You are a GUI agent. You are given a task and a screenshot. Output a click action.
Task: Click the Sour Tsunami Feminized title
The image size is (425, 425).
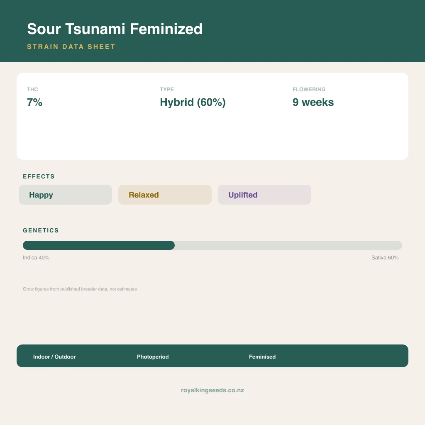coord(115,29)
